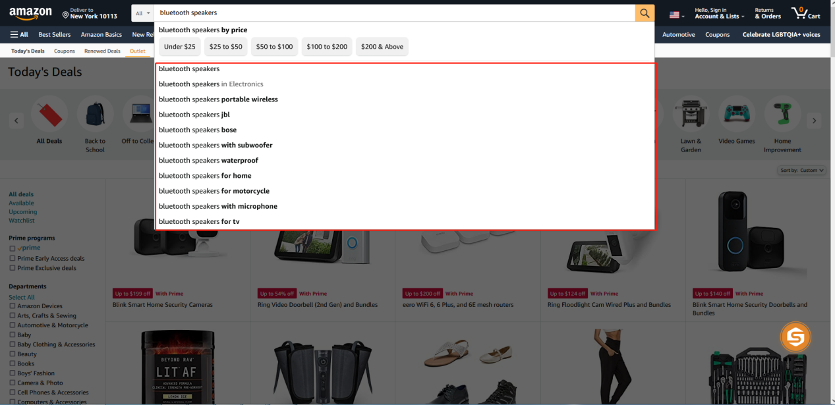This screenshot has width=835, height=405.
Task: Filter price $100 to $200
Action: click(x=327, y=47)
